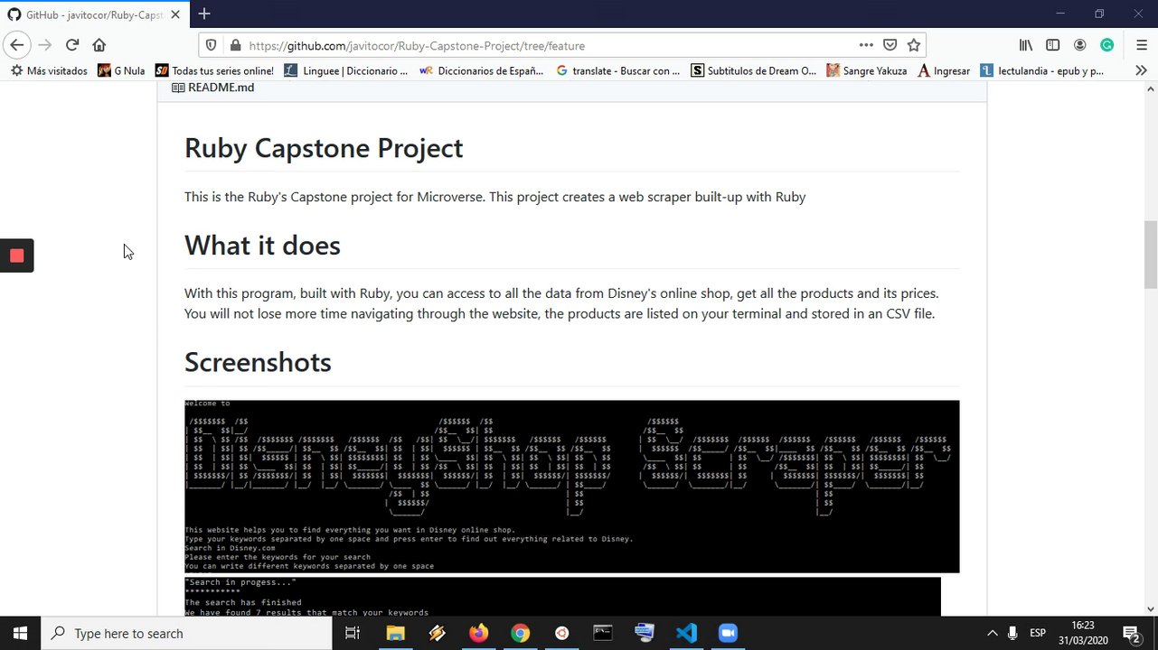Open Visual Studio Code from taskbar
The height and width of the screenshot is (650, 1158).
click(686, 633)
